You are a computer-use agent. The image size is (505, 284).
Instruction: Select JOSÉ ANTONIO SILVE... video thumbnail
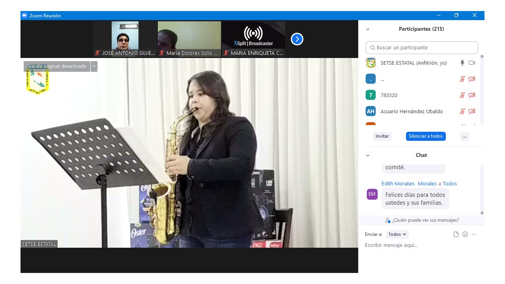pos(125,39)
